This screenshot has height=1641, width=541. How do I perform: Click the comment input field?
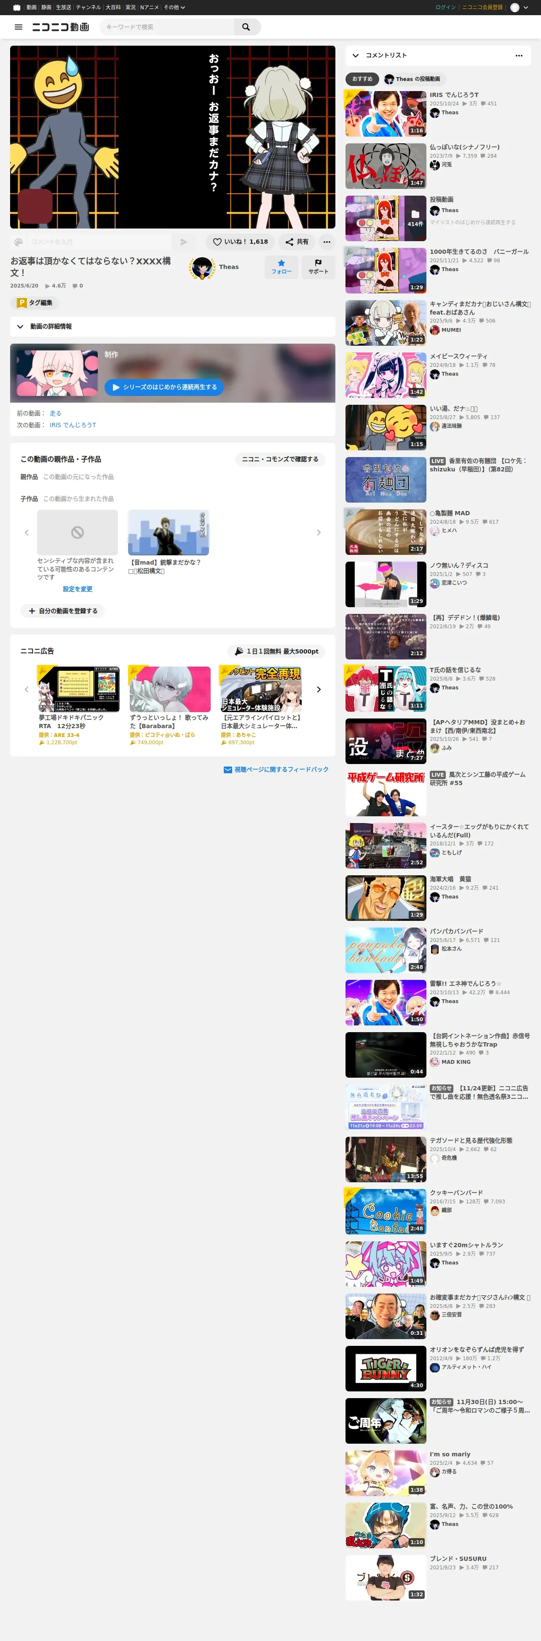(x=99, y=242)
